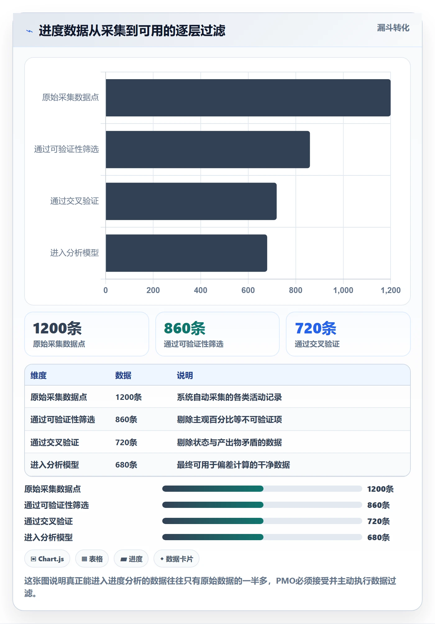Click the title 进度数据从采集到可用的逐层过滤

[132, 31]
